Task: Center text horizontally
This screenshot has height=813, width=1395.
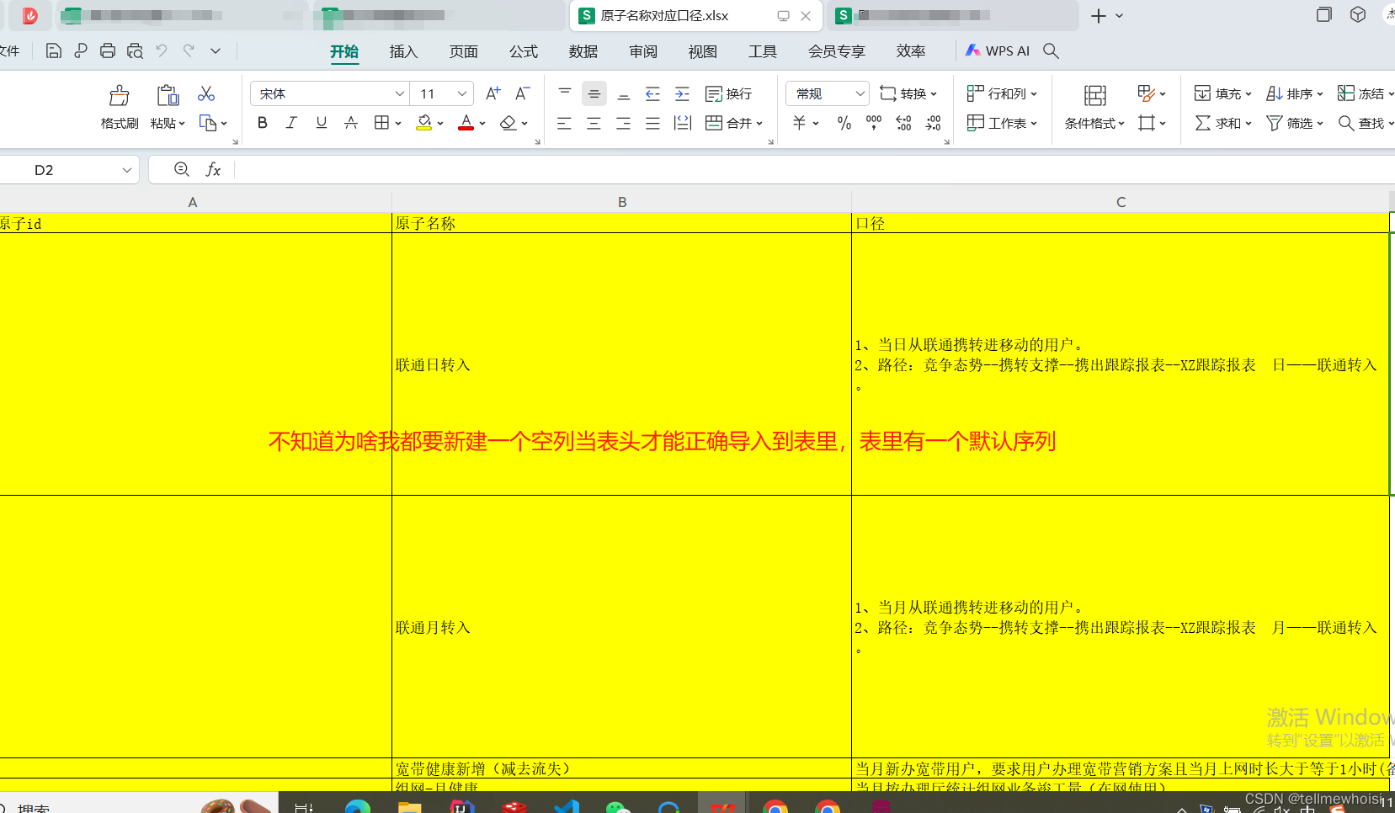Action: 594,123
